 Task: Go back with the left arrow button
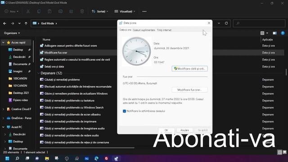pyautogui.click(x=5, y=23)
